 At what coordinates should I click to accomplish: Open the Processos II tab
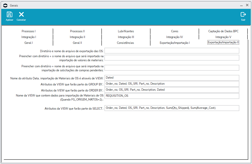point(77,31)
